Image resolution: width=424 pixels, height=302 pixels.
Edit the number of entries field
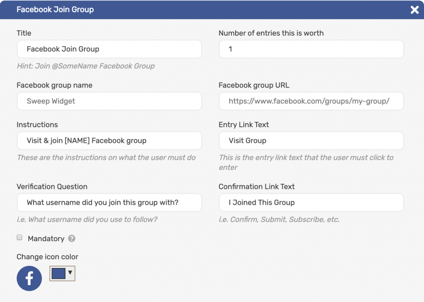(311, 49)
